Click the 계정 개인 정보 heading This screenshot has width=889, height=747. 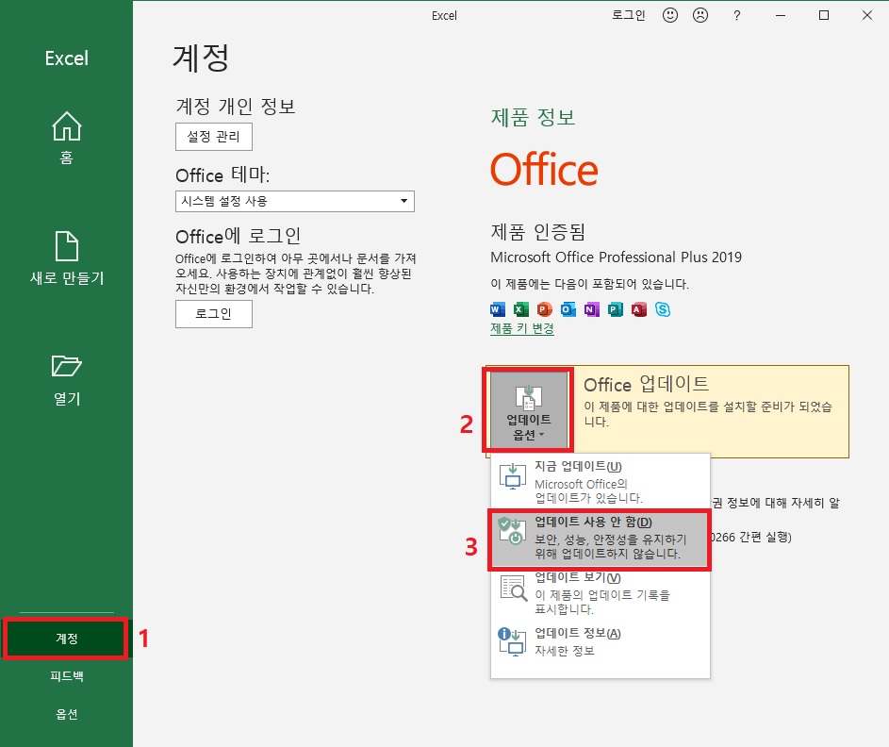[236, 106]
